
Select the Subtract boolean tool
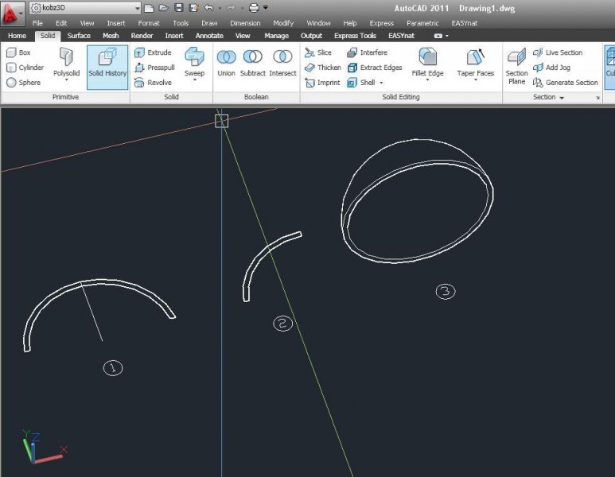[x=253, y=64]
